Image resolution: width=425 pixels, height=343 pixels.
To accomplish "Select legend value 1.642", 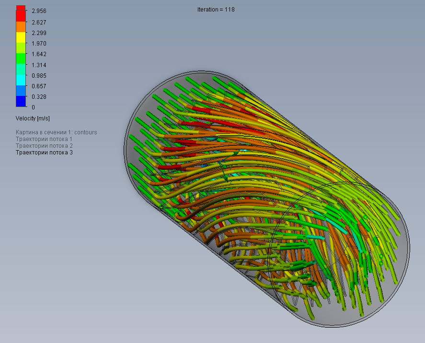I will pos(39,54).
